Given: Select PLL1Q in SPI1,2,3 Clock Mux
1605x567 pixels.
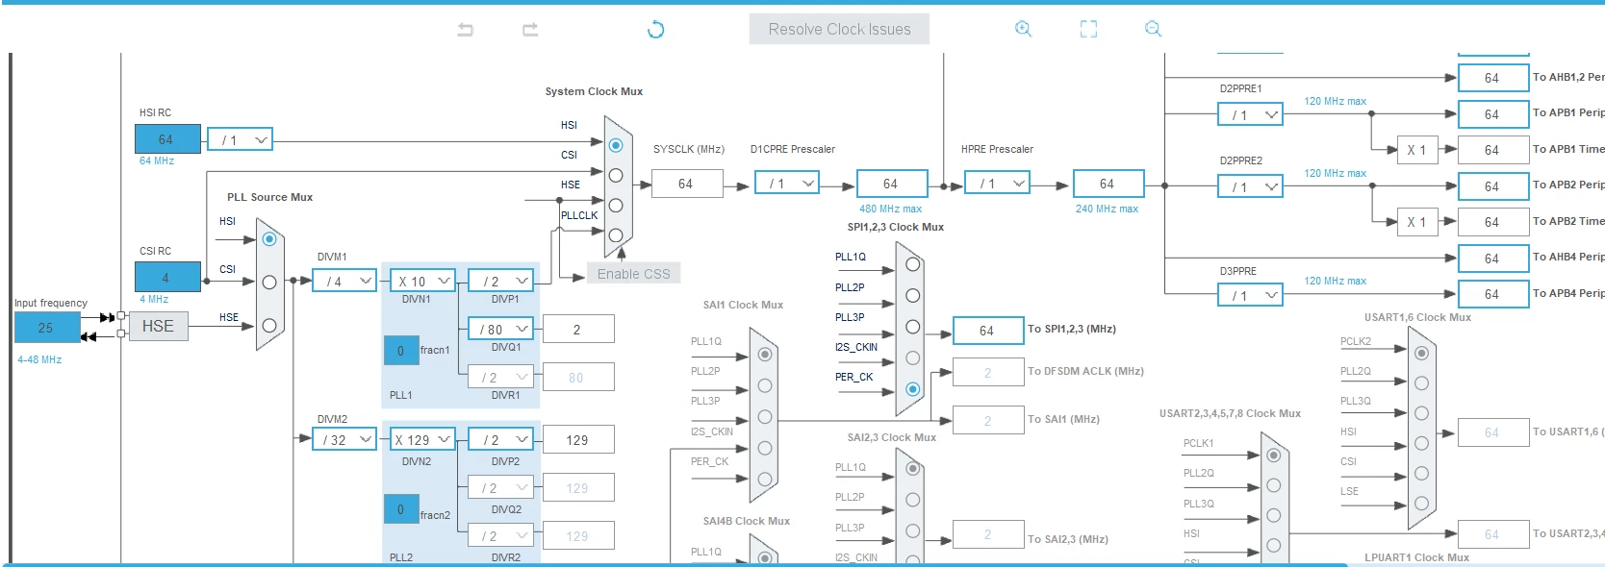Looking at the screenshot, I should click(913, 264).
